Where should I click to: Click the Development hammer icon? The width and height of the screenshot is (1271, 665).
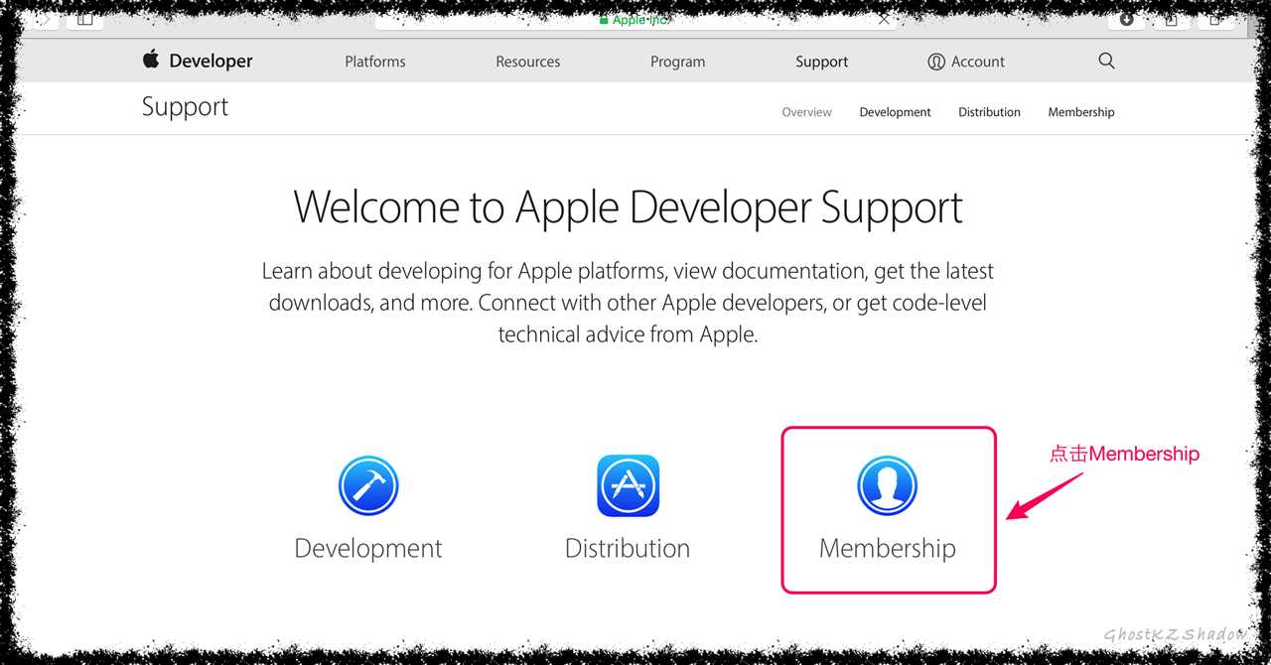368,485
